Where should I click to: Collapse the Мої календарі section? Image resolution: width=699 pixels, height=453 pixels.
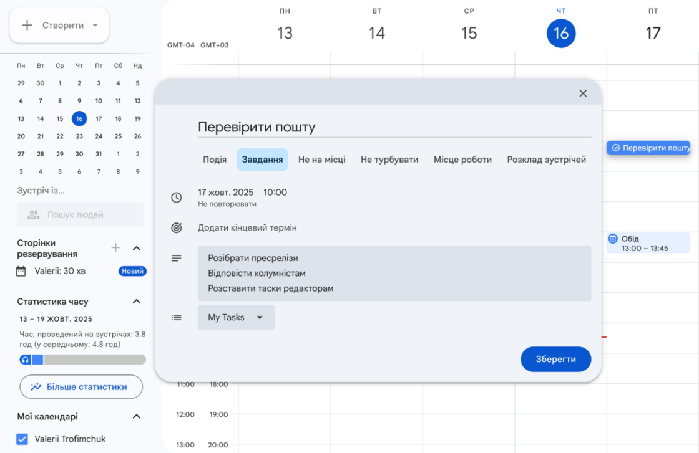136,416
